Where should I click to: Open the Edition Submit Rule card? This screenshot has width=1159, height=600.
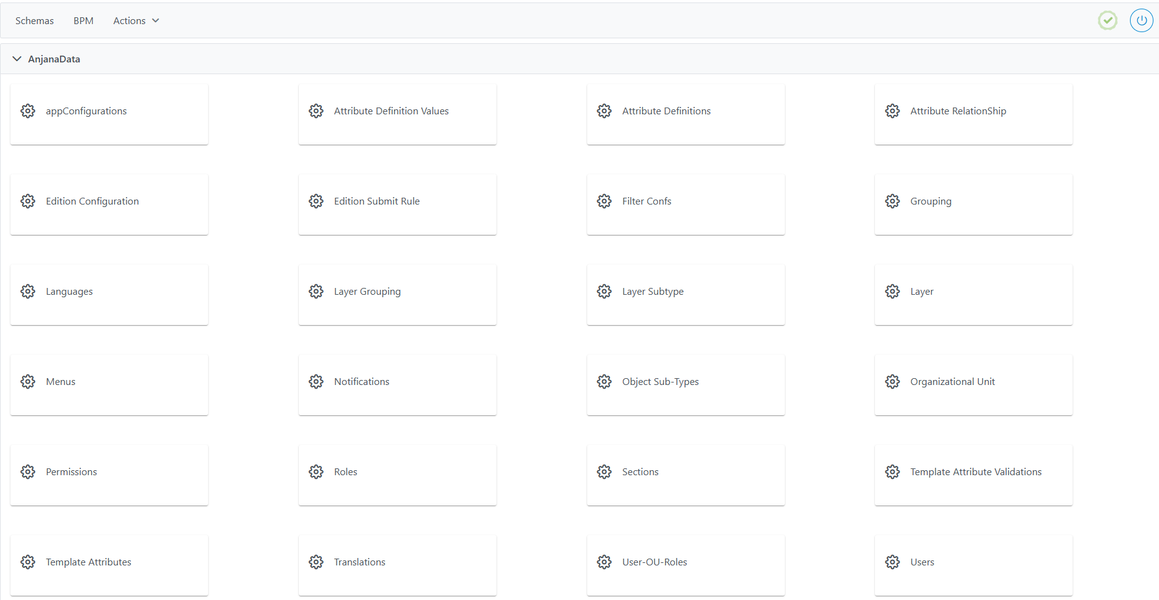pos(397,205)
